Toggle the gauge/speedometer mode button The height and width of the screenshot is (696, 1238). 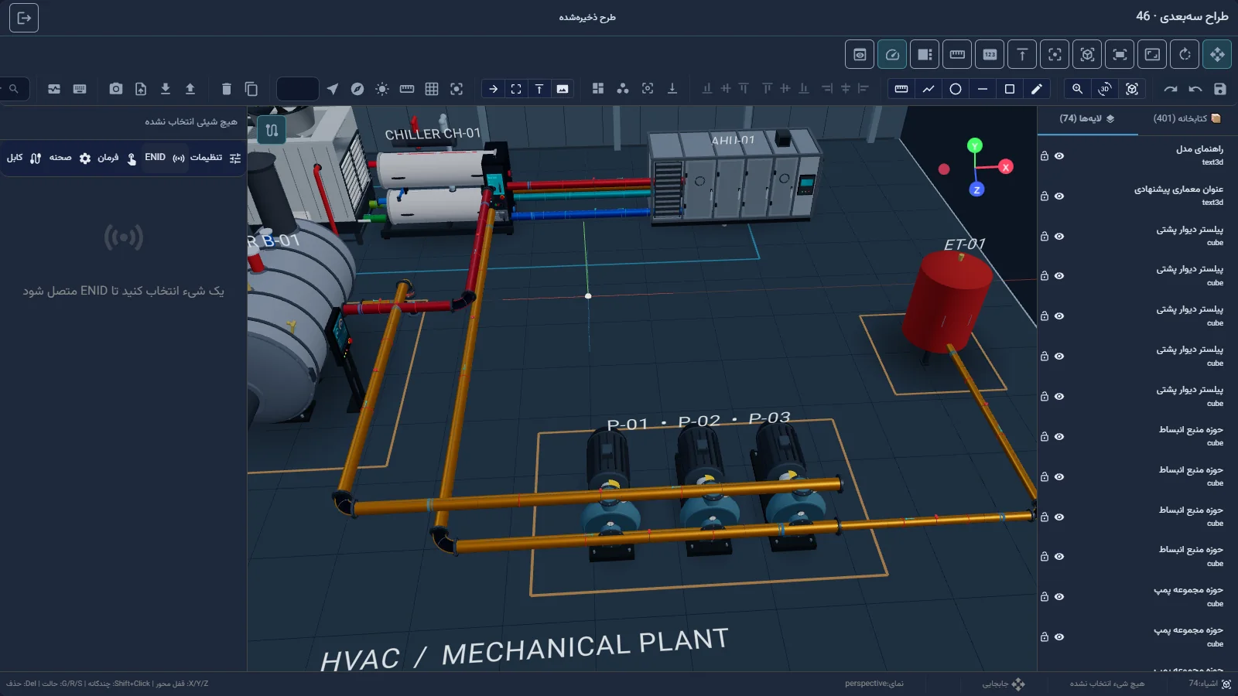(892, 54)
